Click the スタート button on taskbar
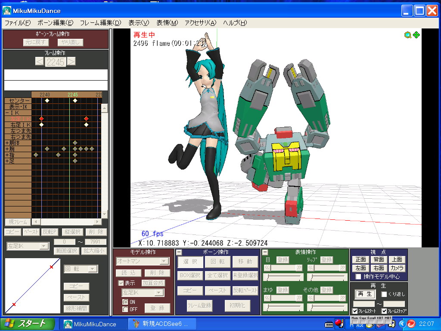The image size is (441, 331). pos(28,324)
